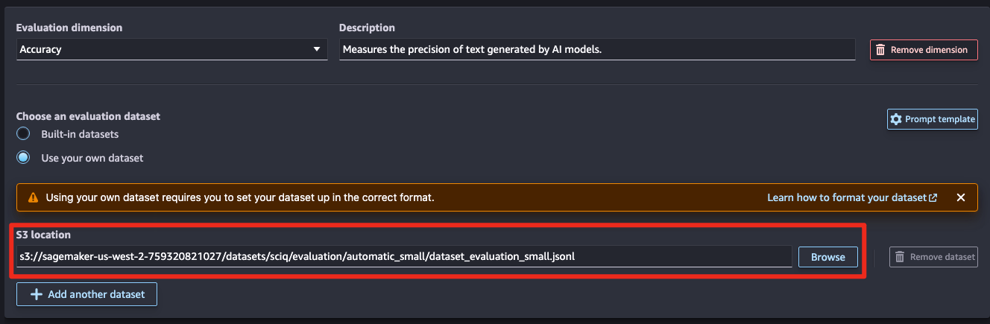Image resolution: width=990 pixels, height=324 pixels.
Task: Focus the S3 location path input
Action: pyautogui.click(x=404, y=257)
